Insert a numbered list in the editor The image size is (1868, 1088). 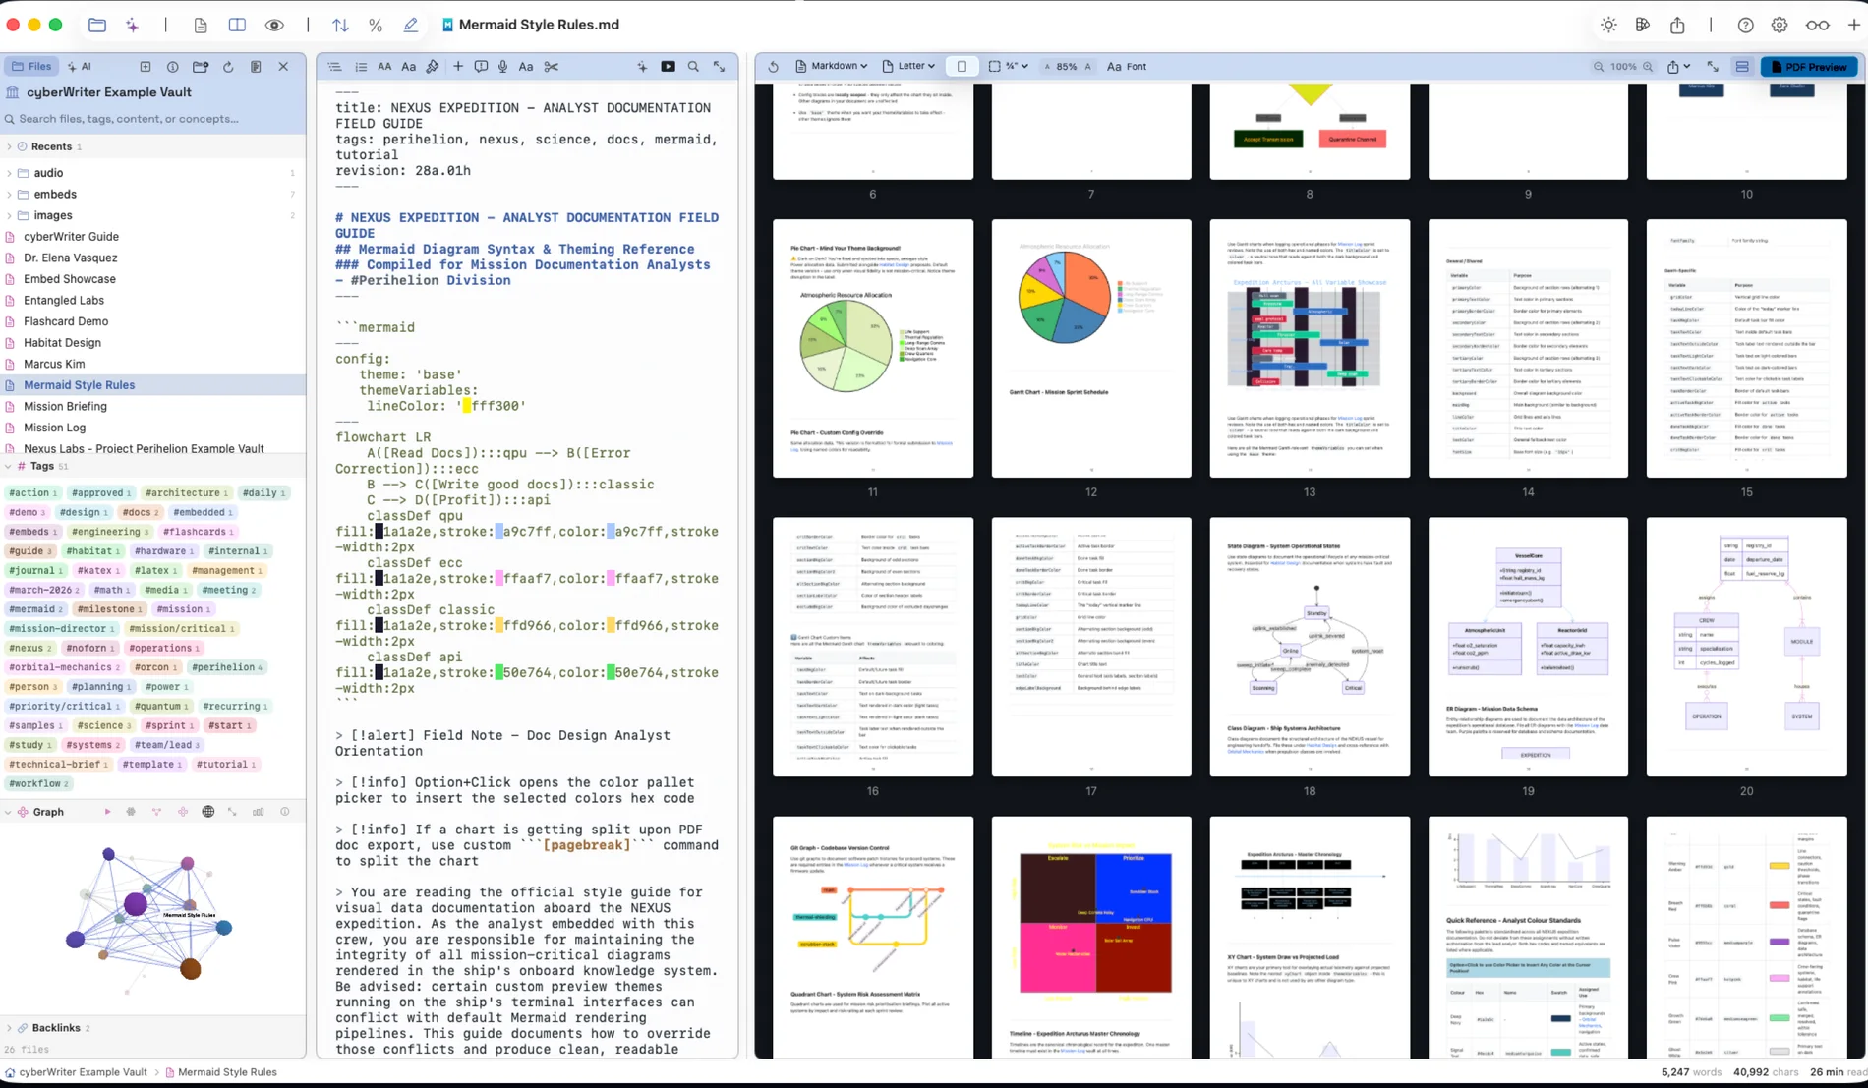tap(361, 67)
